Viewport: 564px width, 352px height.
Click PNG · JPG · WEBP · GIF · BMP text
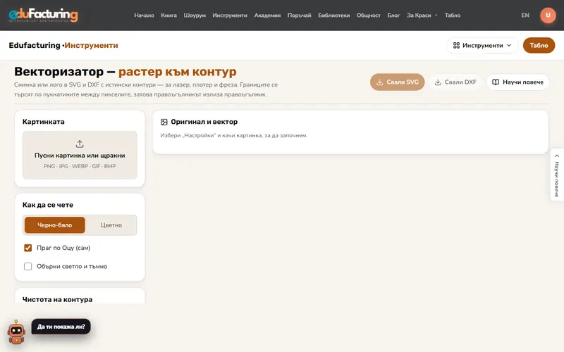pyautogui.click(x=80, y=166)
